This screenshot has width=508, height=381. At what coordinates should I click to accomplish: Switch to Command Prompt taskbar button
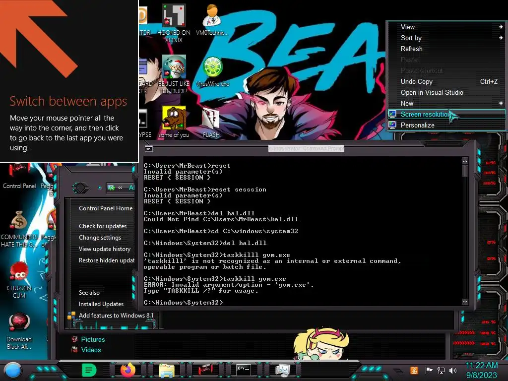pyautogui.click(x=243, y=370)
